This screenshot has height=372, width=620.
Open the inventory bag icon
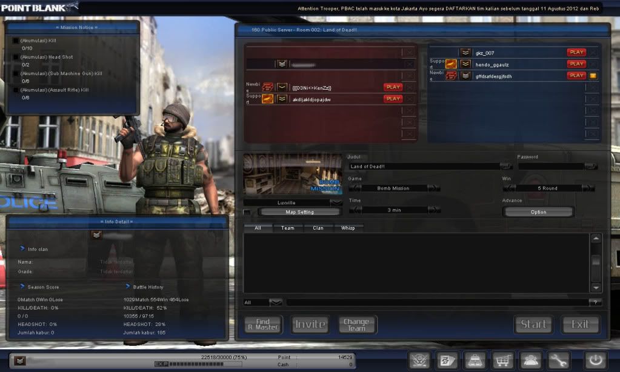(475, 360)
